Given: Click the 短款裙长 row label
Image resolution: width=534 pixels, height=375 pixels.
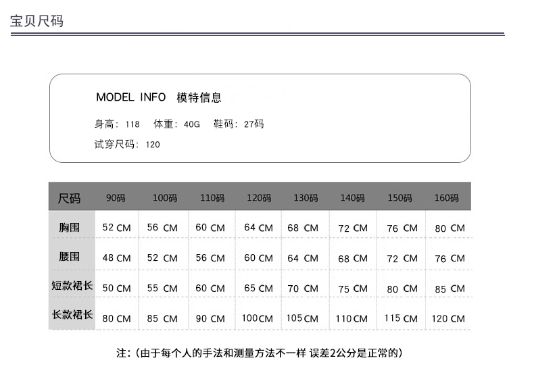Looking at the screenshot, I should coord(72,286).
